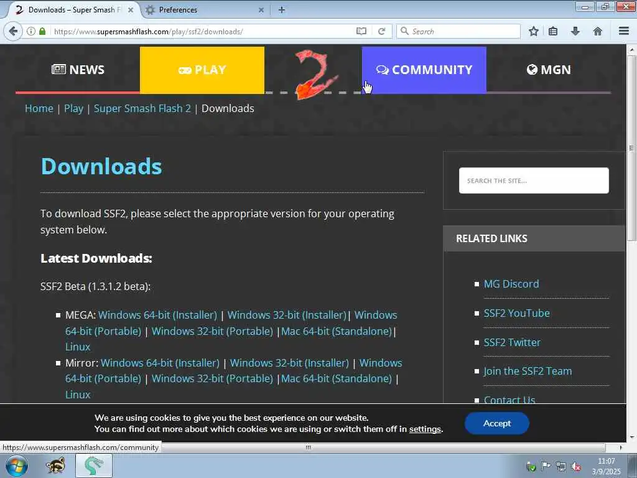Select the dragon browser taskbar icon

(93, 466)
